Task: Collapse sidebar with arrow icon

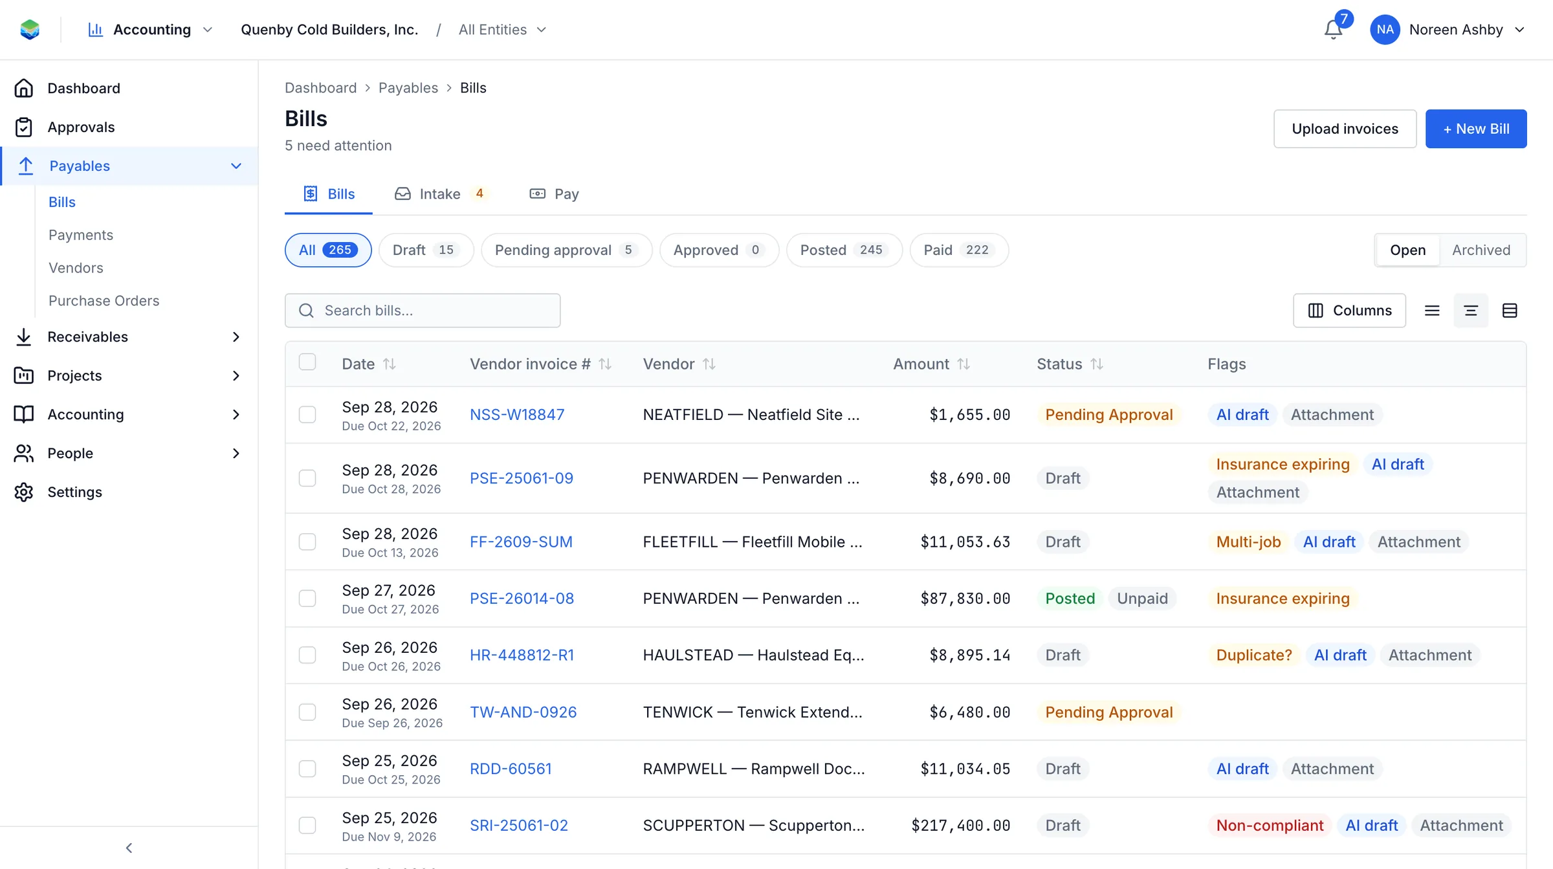Action: pyautogui.click(x=129, y=848)
